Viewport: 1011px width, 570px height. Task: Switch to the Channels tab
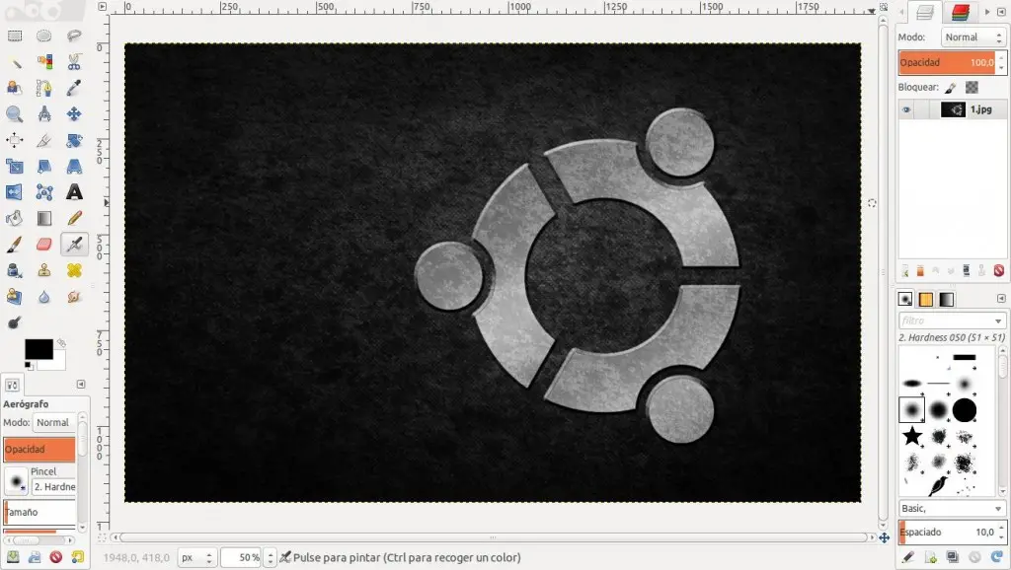coord(960,12)
